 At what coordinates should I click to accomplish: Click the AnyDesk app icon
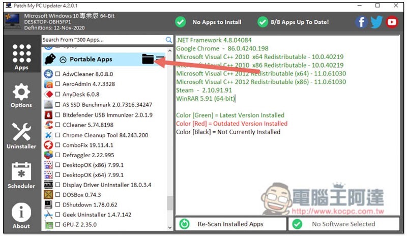[x=49, y=94]
